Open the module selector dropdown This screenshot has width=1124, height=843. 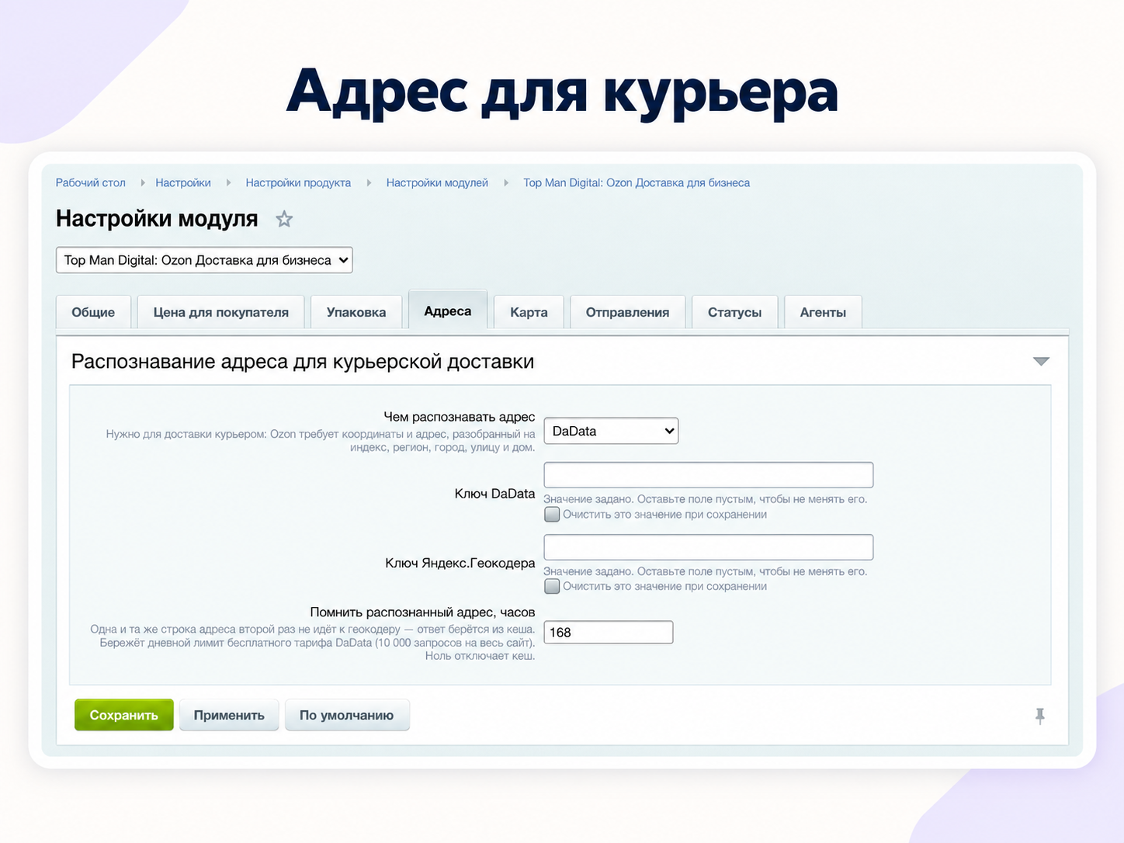point(204,260)
